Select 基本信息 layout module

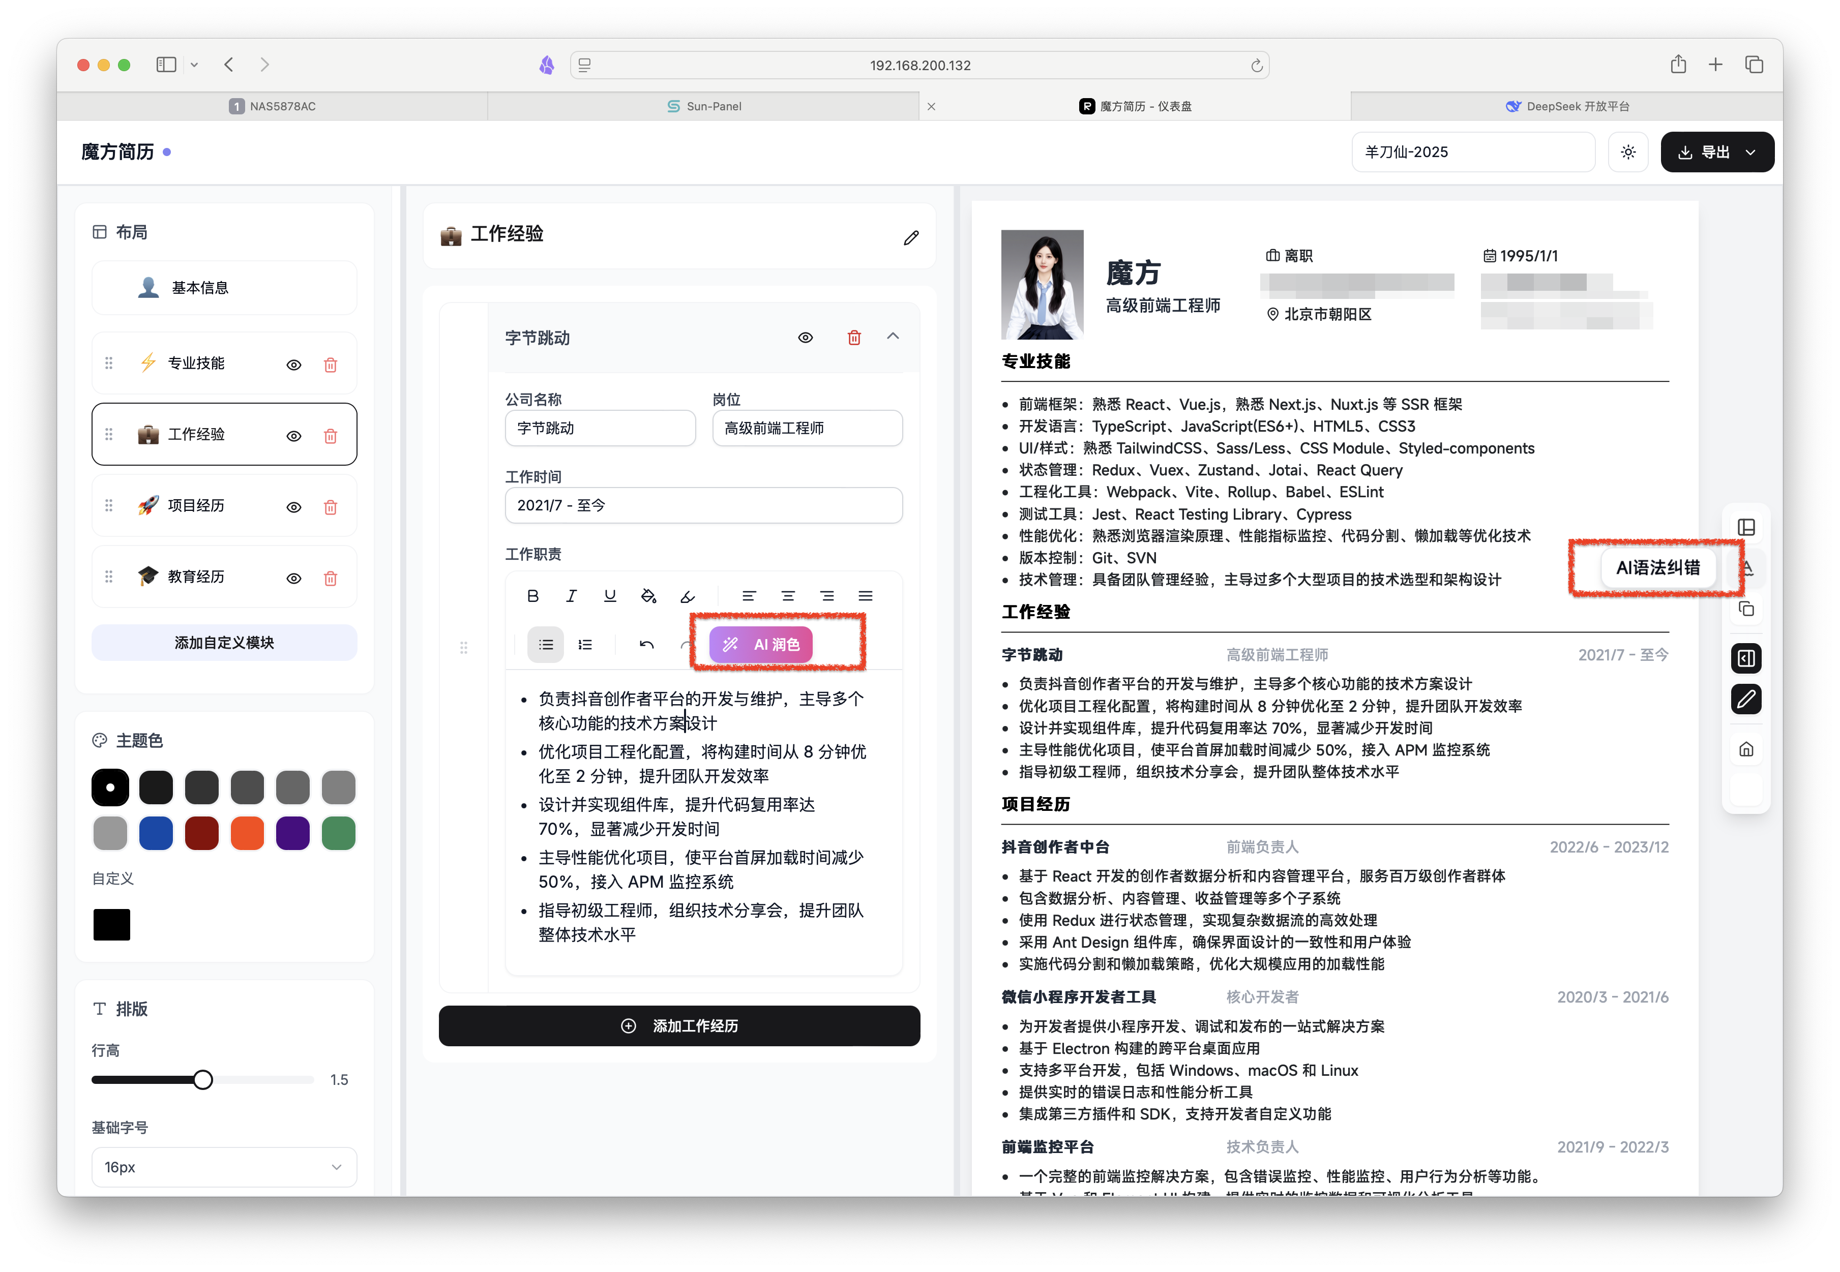click(x=224, y=288)
